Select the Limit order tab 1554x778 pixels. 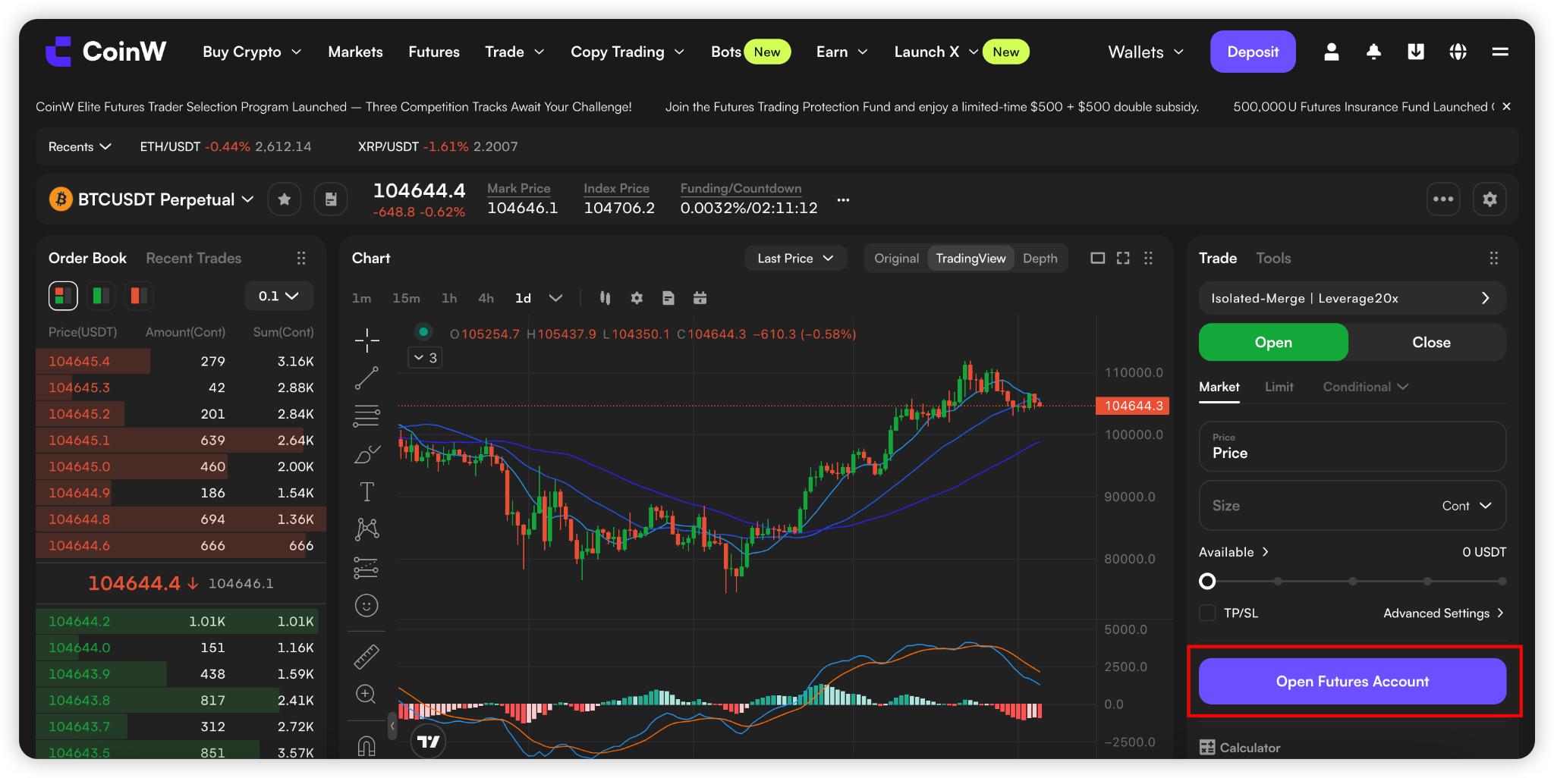coord(1279,387)
